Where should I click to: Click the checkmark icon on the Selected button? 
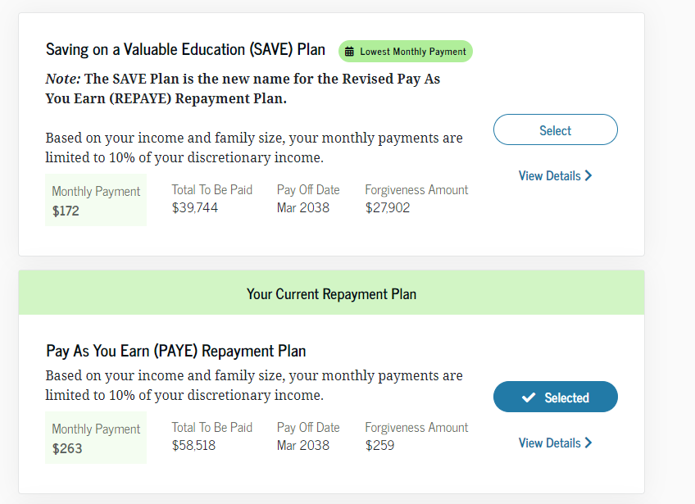pyautogui.click(x=529, y=397)
